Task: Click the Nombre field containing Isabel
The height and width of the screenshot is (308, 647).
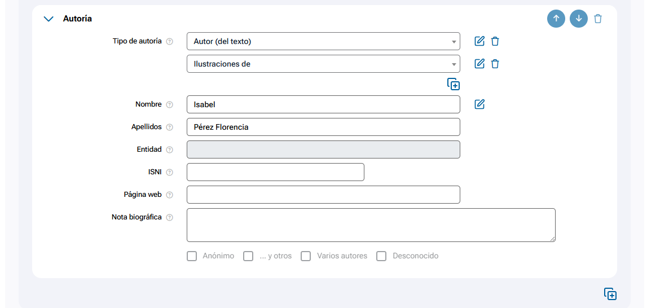Action: pos(323,104)
